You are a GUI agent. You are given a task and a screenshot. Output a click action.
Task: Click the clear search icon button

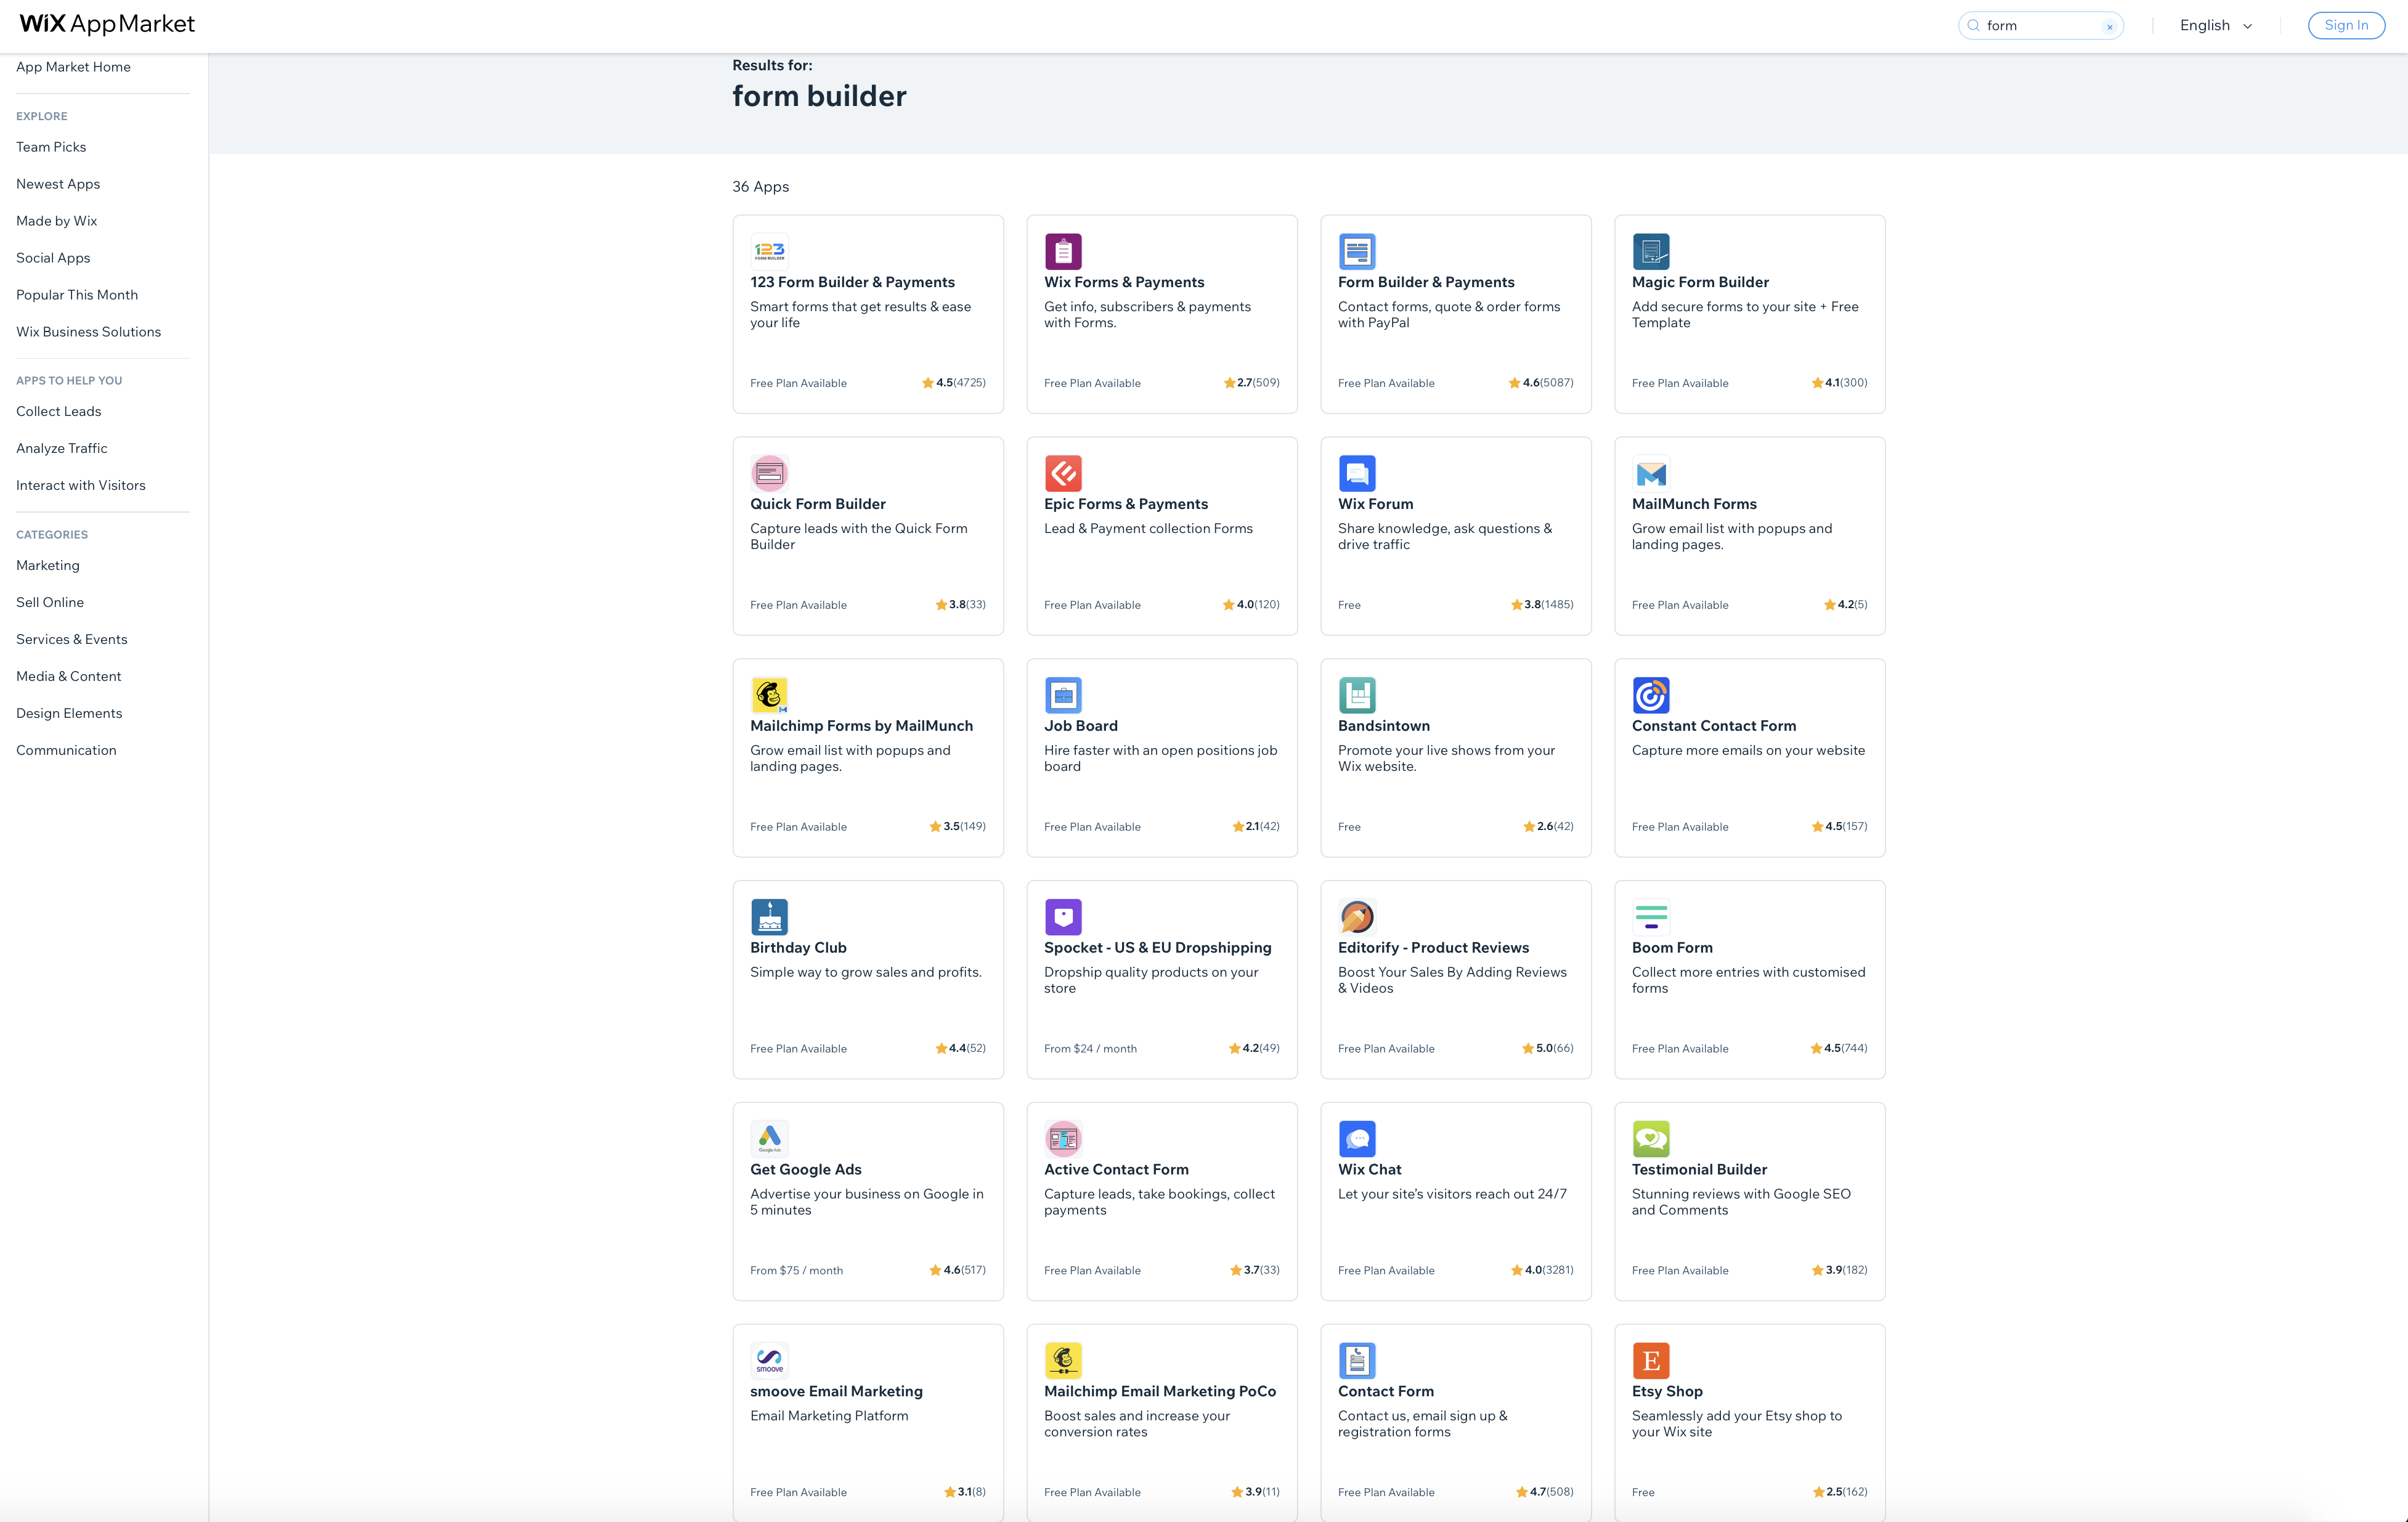tap(2109, 25)
